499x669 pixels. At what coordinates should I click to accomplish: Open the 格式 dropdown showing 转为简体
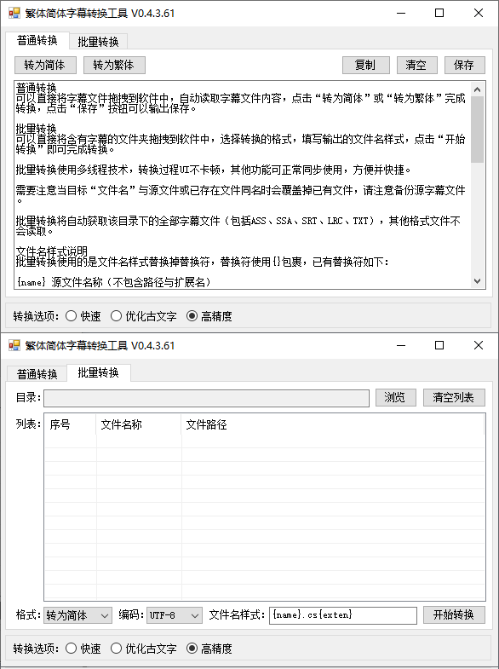pos(77,615)
